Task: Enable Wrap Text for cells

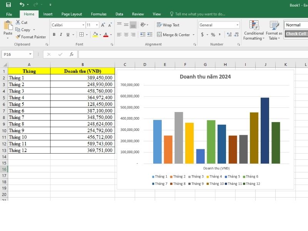Action: click(x=168, y=25)
